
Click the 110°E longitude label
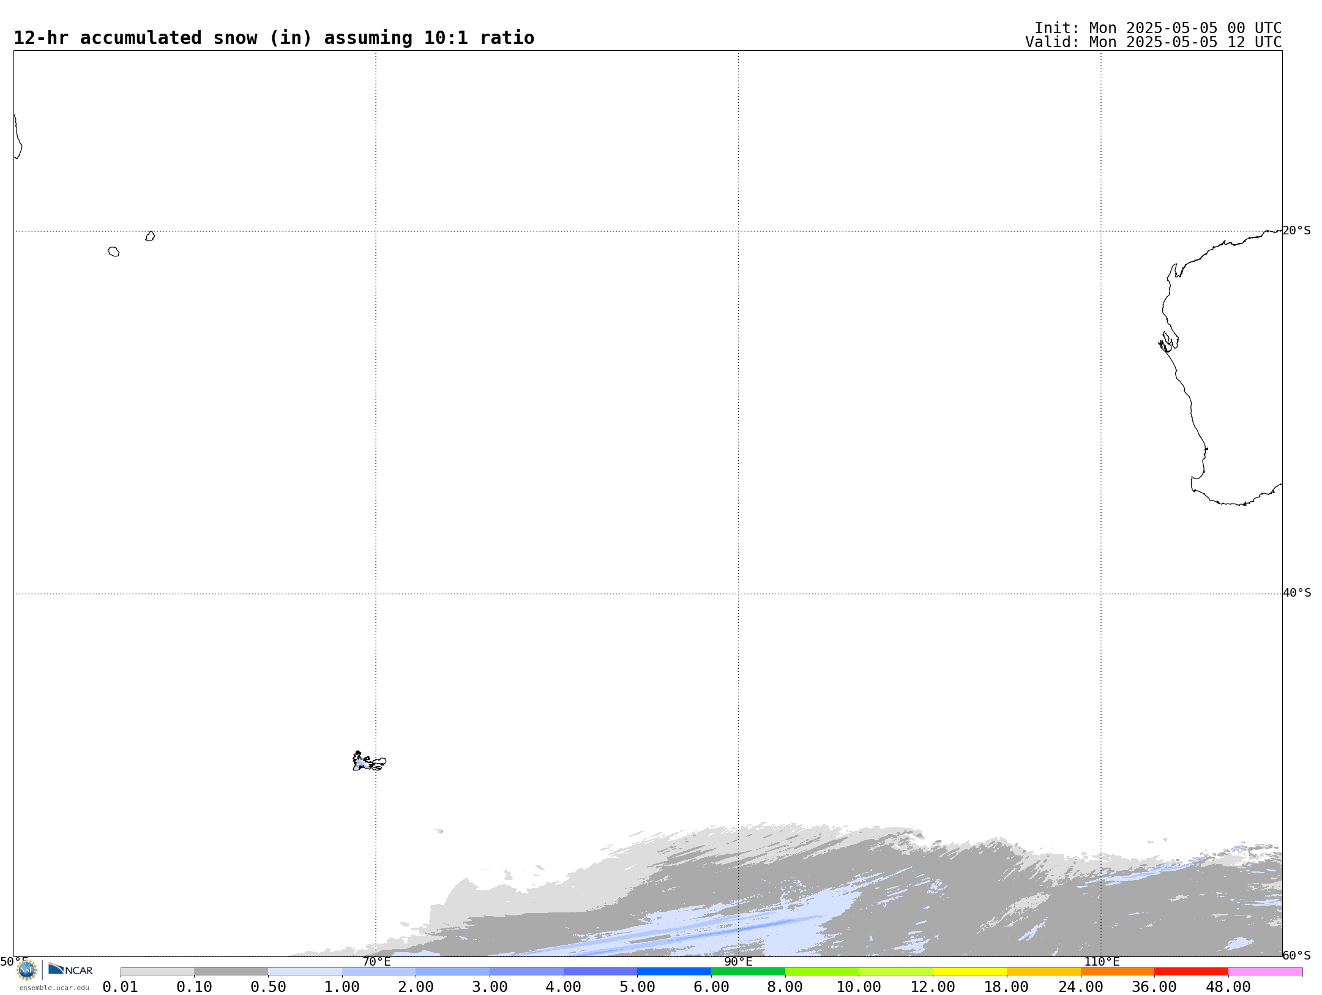(1102, 961)
